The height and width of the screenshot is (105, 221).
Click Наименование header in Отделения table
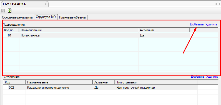pos(59,82)
